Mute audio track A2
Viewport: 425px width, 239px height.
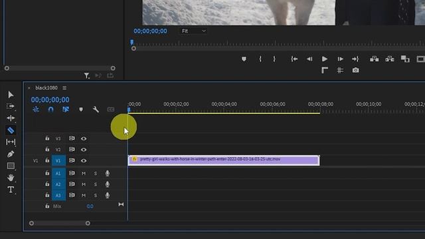[x=84, y=185]
